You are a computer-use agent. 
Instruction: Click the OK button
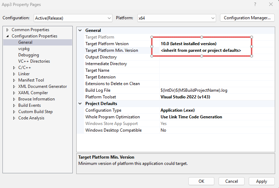click(201, 181)
